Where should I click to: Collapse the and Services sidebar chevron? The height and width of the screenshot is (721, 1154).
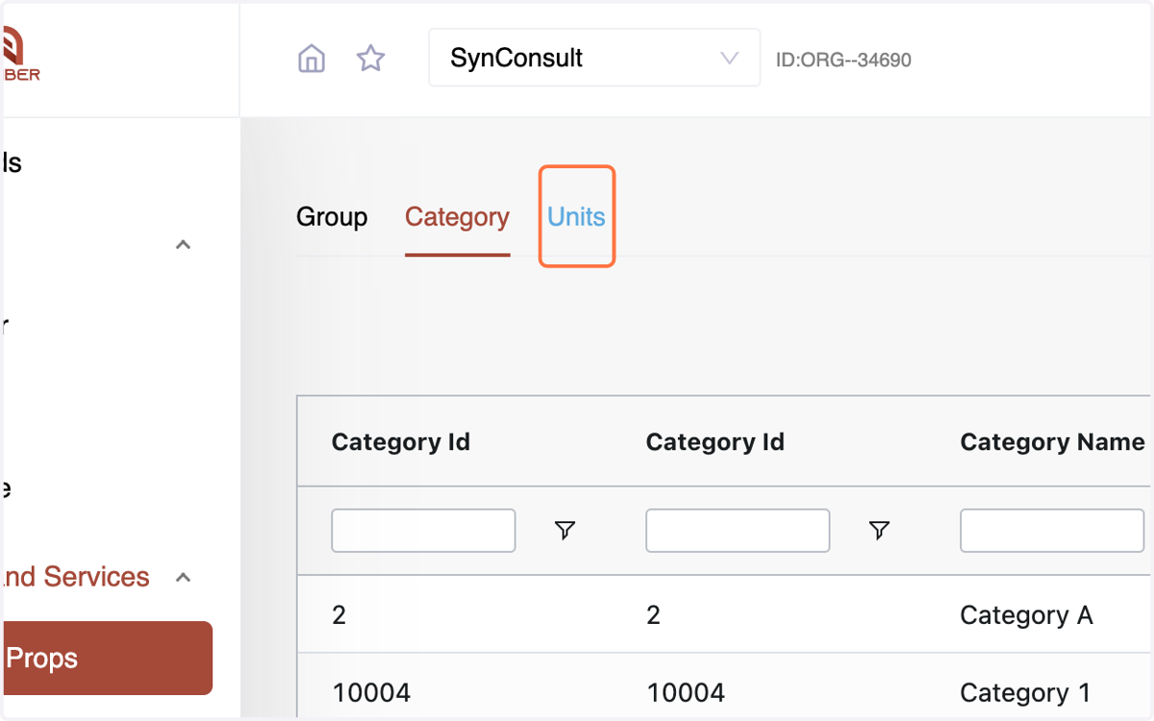(x=184, y=578)
